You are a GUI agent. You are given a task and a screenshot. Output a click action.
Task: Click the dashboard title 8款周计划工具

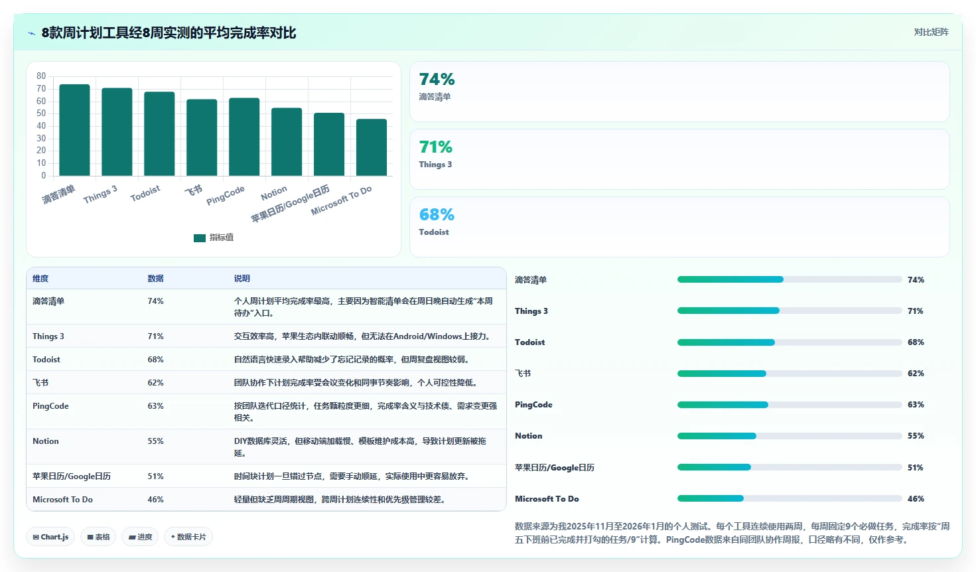tap(169, 33)
